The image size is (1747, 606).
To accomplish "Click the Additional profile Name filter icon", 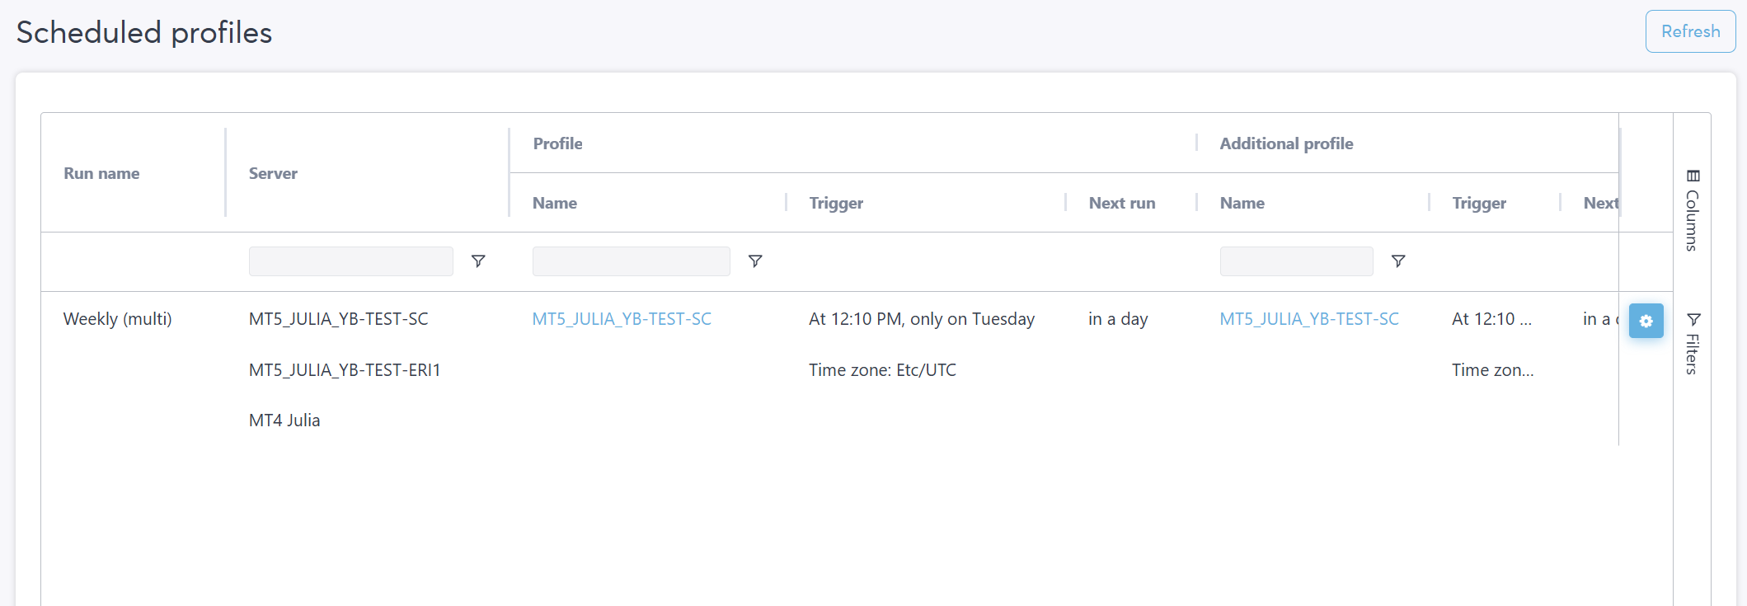I will [1398, 261].
